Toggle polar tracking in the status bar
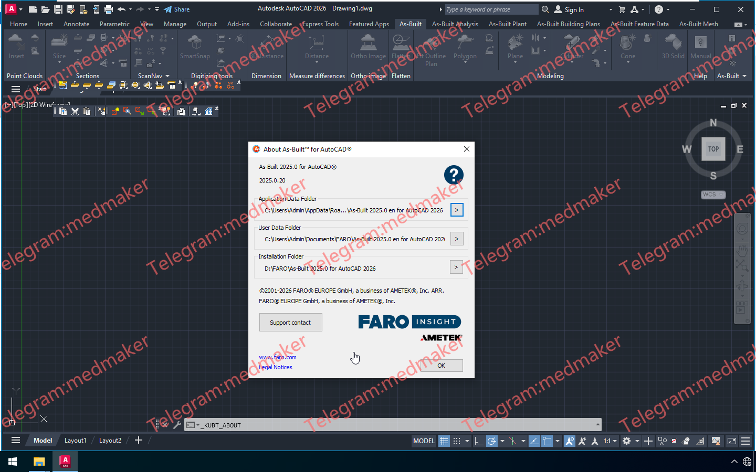Screen dimensions: 756x472 [x=492, y=441]
